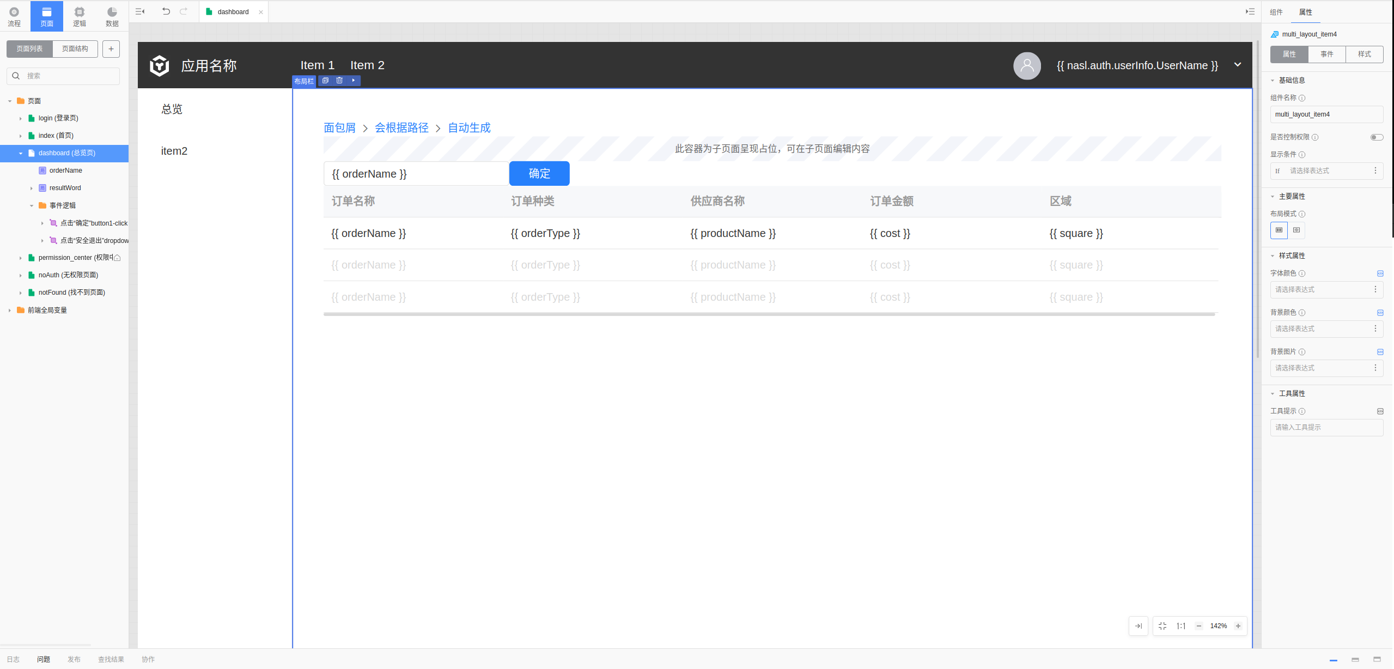Expand the login (登录页) node
The height and width of the screenshot is (669, 1394).
[x=21, y=119]
